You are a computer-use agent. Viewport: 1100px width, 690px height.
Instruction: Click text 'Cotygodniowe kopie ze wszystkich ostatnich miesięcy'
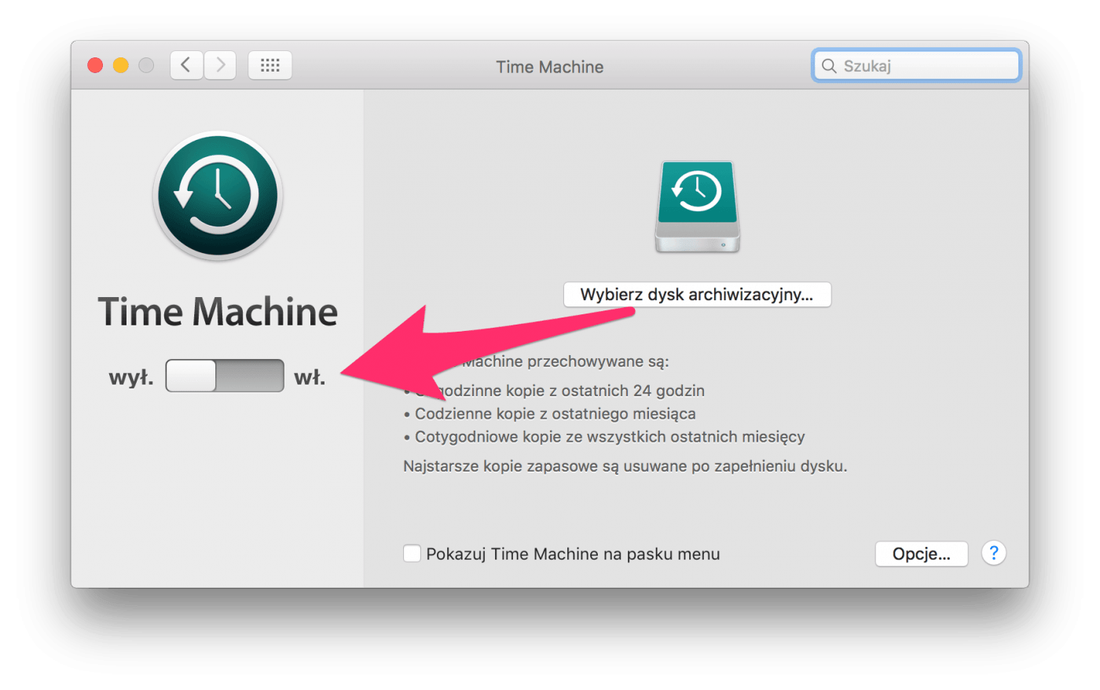click(610, 436)
